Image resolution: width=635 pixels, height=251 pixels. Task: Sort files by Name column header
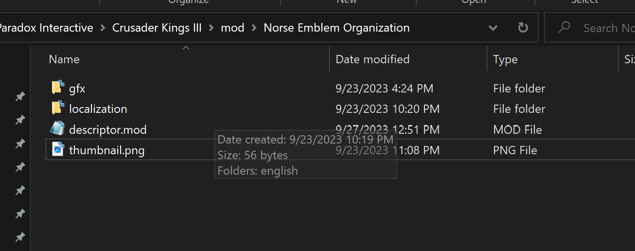point(64,59)
